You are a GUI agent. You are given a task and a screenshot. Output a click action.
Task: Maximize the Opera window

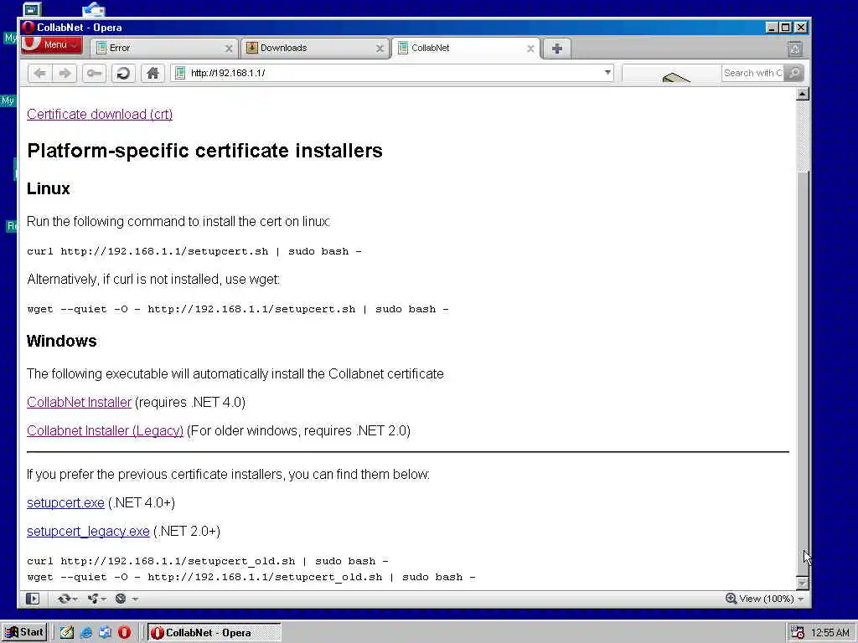(x=786, y=28)
